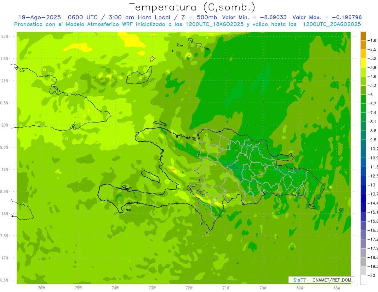Click the "Valor Min. = -8.69033" text
378x292 pixels.
254,17
